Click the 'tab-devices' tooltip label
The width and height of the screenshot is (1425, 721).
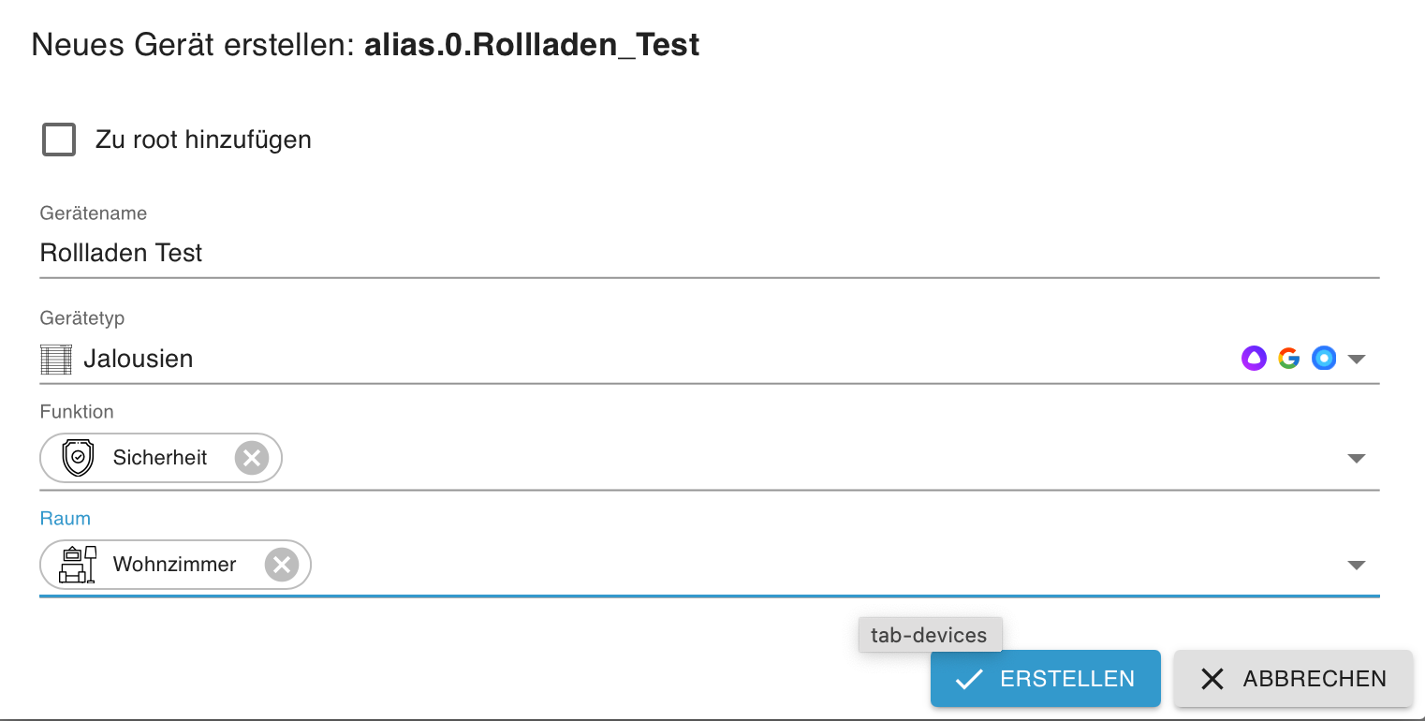(x=929, y=635)
